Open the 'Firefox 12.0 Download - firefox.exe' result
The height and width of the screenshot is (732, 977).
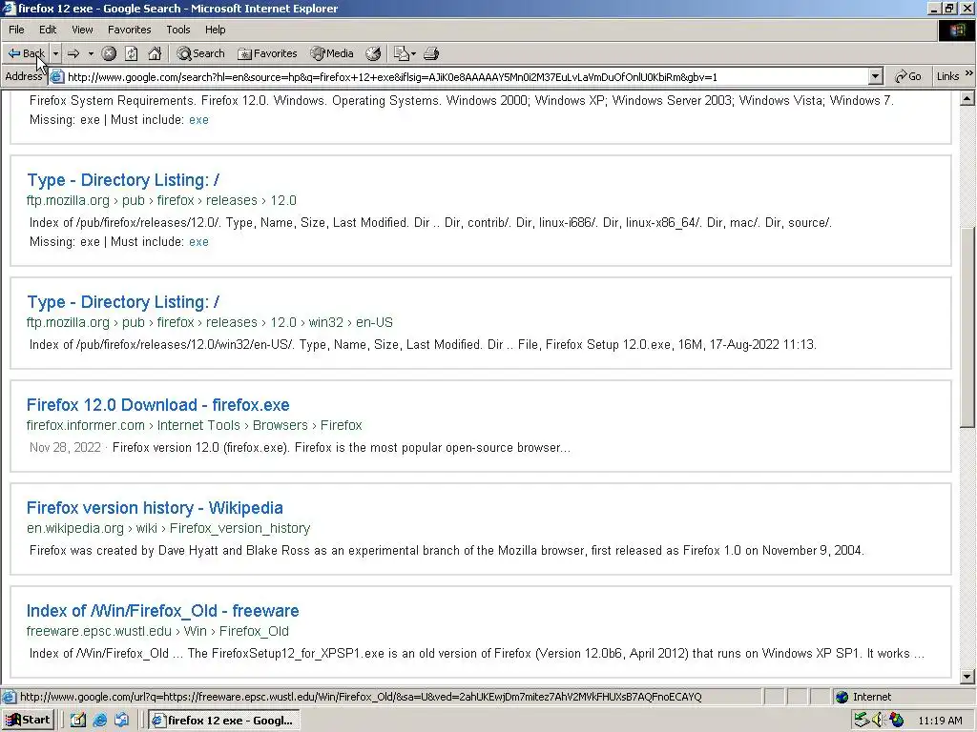point(157,404)
